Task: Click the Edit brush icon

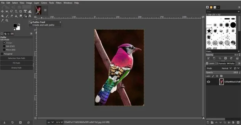Action: pyautogui.click(x=208, y=58)
